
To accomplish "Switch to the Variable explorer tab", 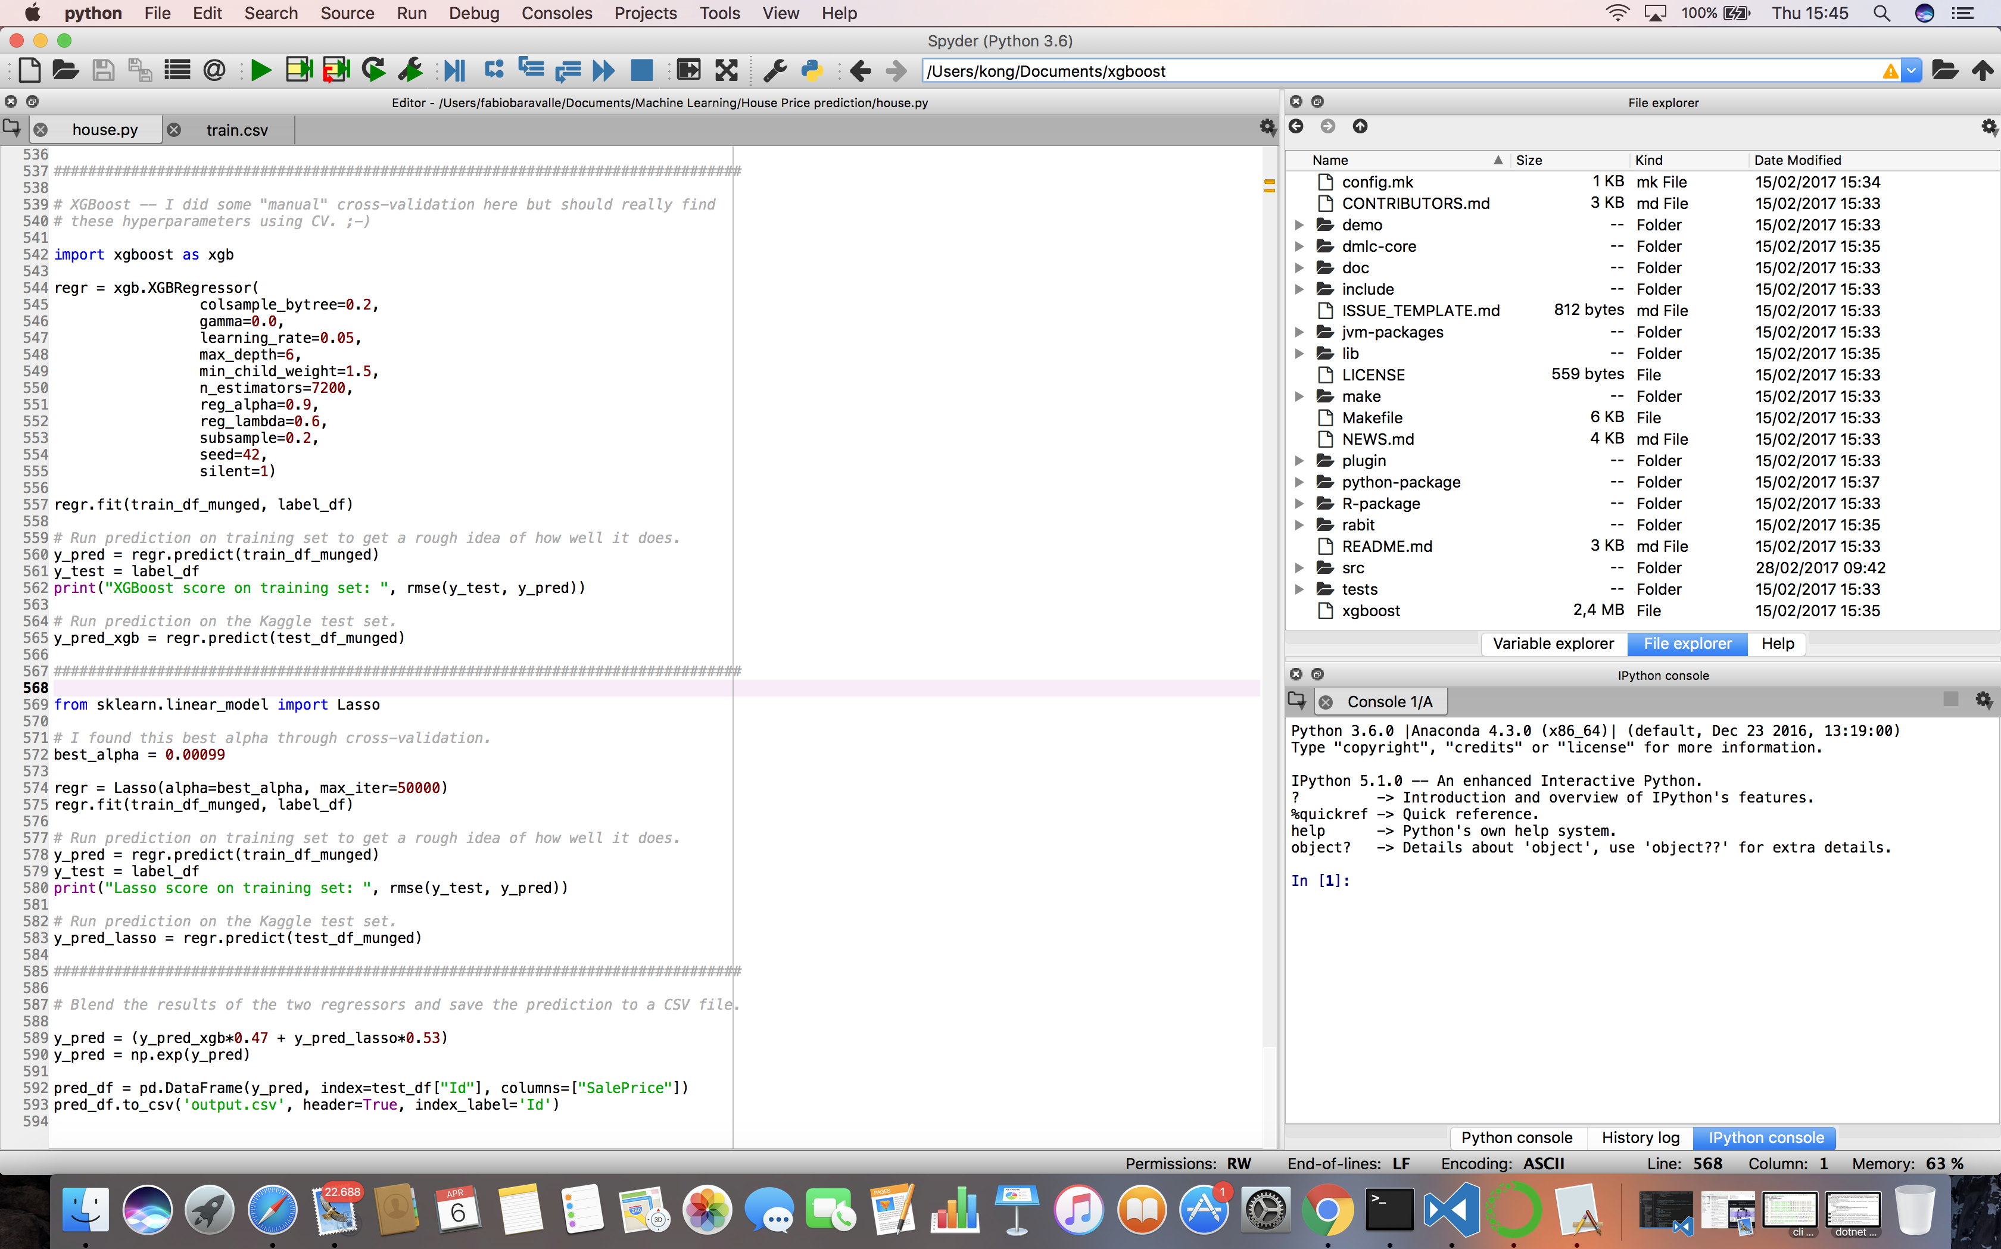I will 1553,644.
